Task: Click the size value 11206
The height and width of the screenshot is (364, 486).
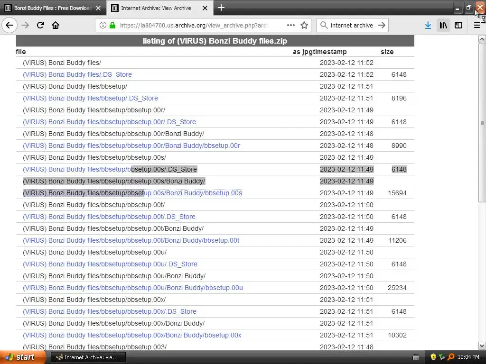Action: tap(397, 240)
